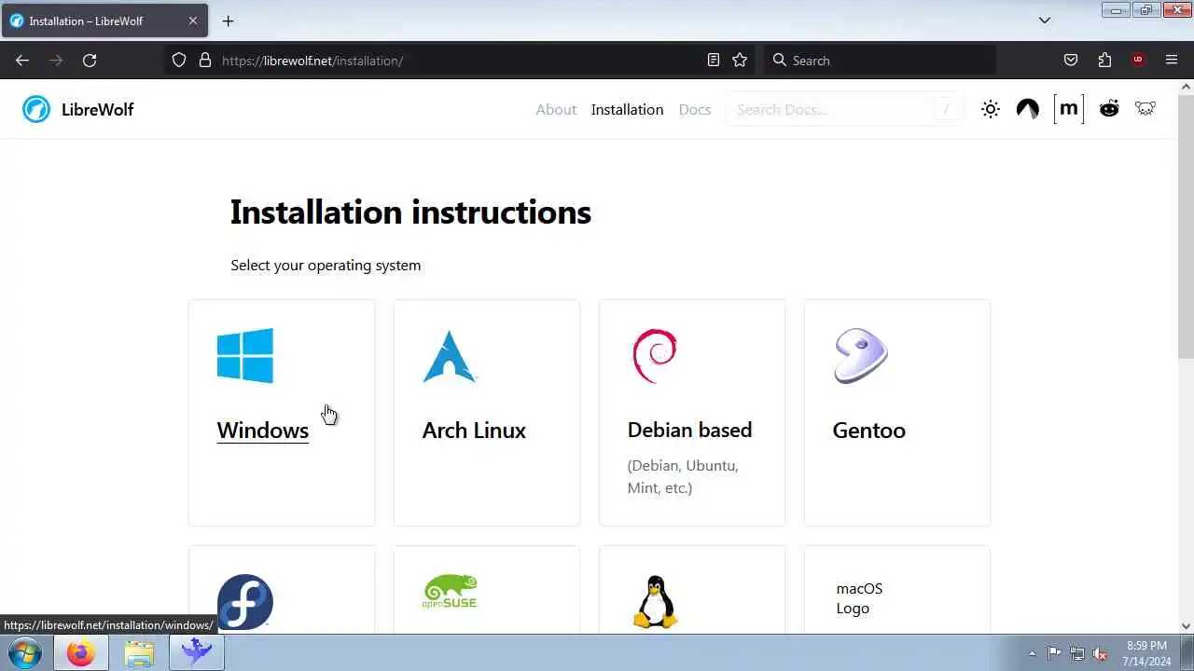The image size is (1194, 671).
Task: Click the URL address bar
Action: pos(462,60)
